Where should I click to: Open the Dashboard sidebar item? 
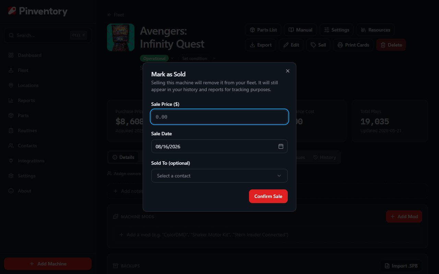48,55
